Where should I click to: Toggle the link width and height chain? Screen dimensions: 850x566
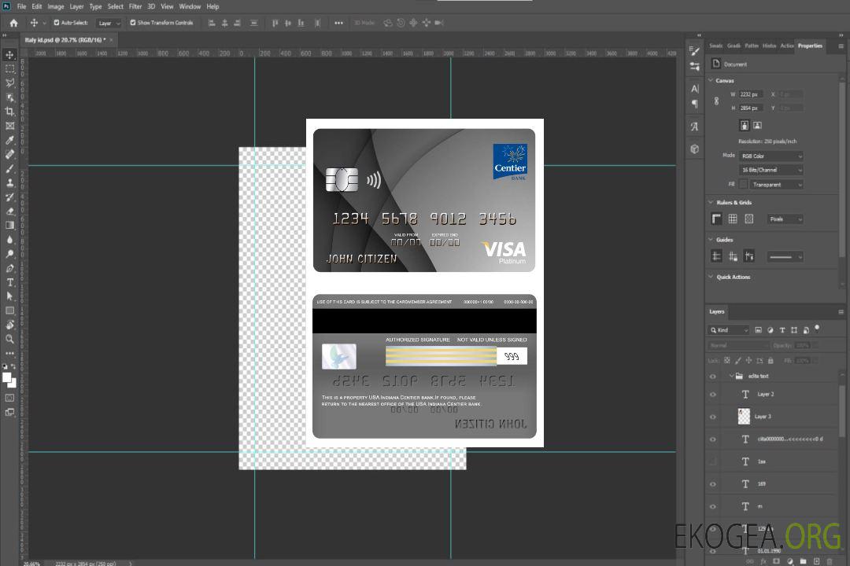pyautogui.click(x=717, y=101)
